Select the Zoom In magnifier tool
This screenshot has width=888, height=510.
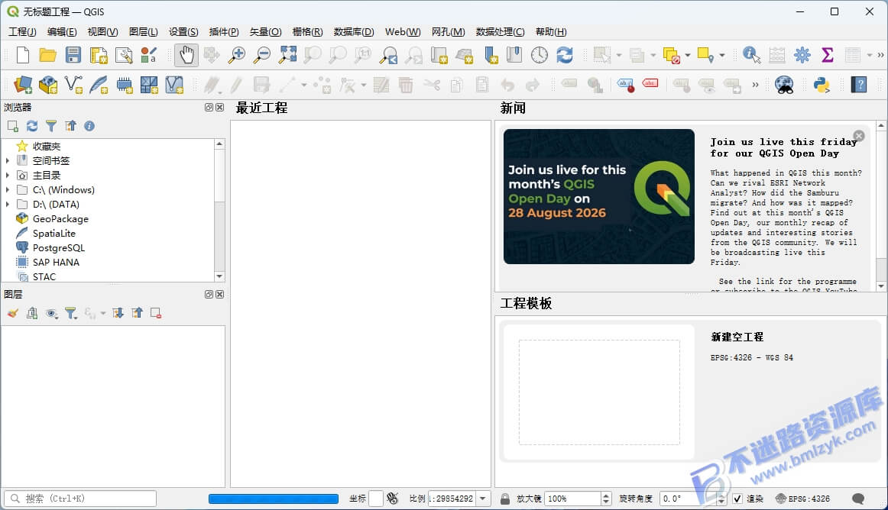pyautogui.click(x=237, y=55)
